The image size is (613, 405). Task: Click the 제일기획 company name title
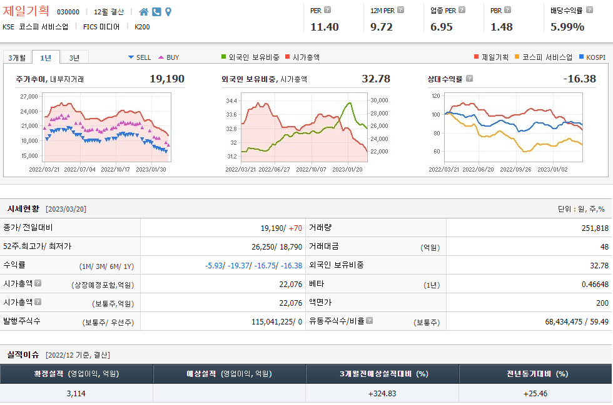point(26,11)
